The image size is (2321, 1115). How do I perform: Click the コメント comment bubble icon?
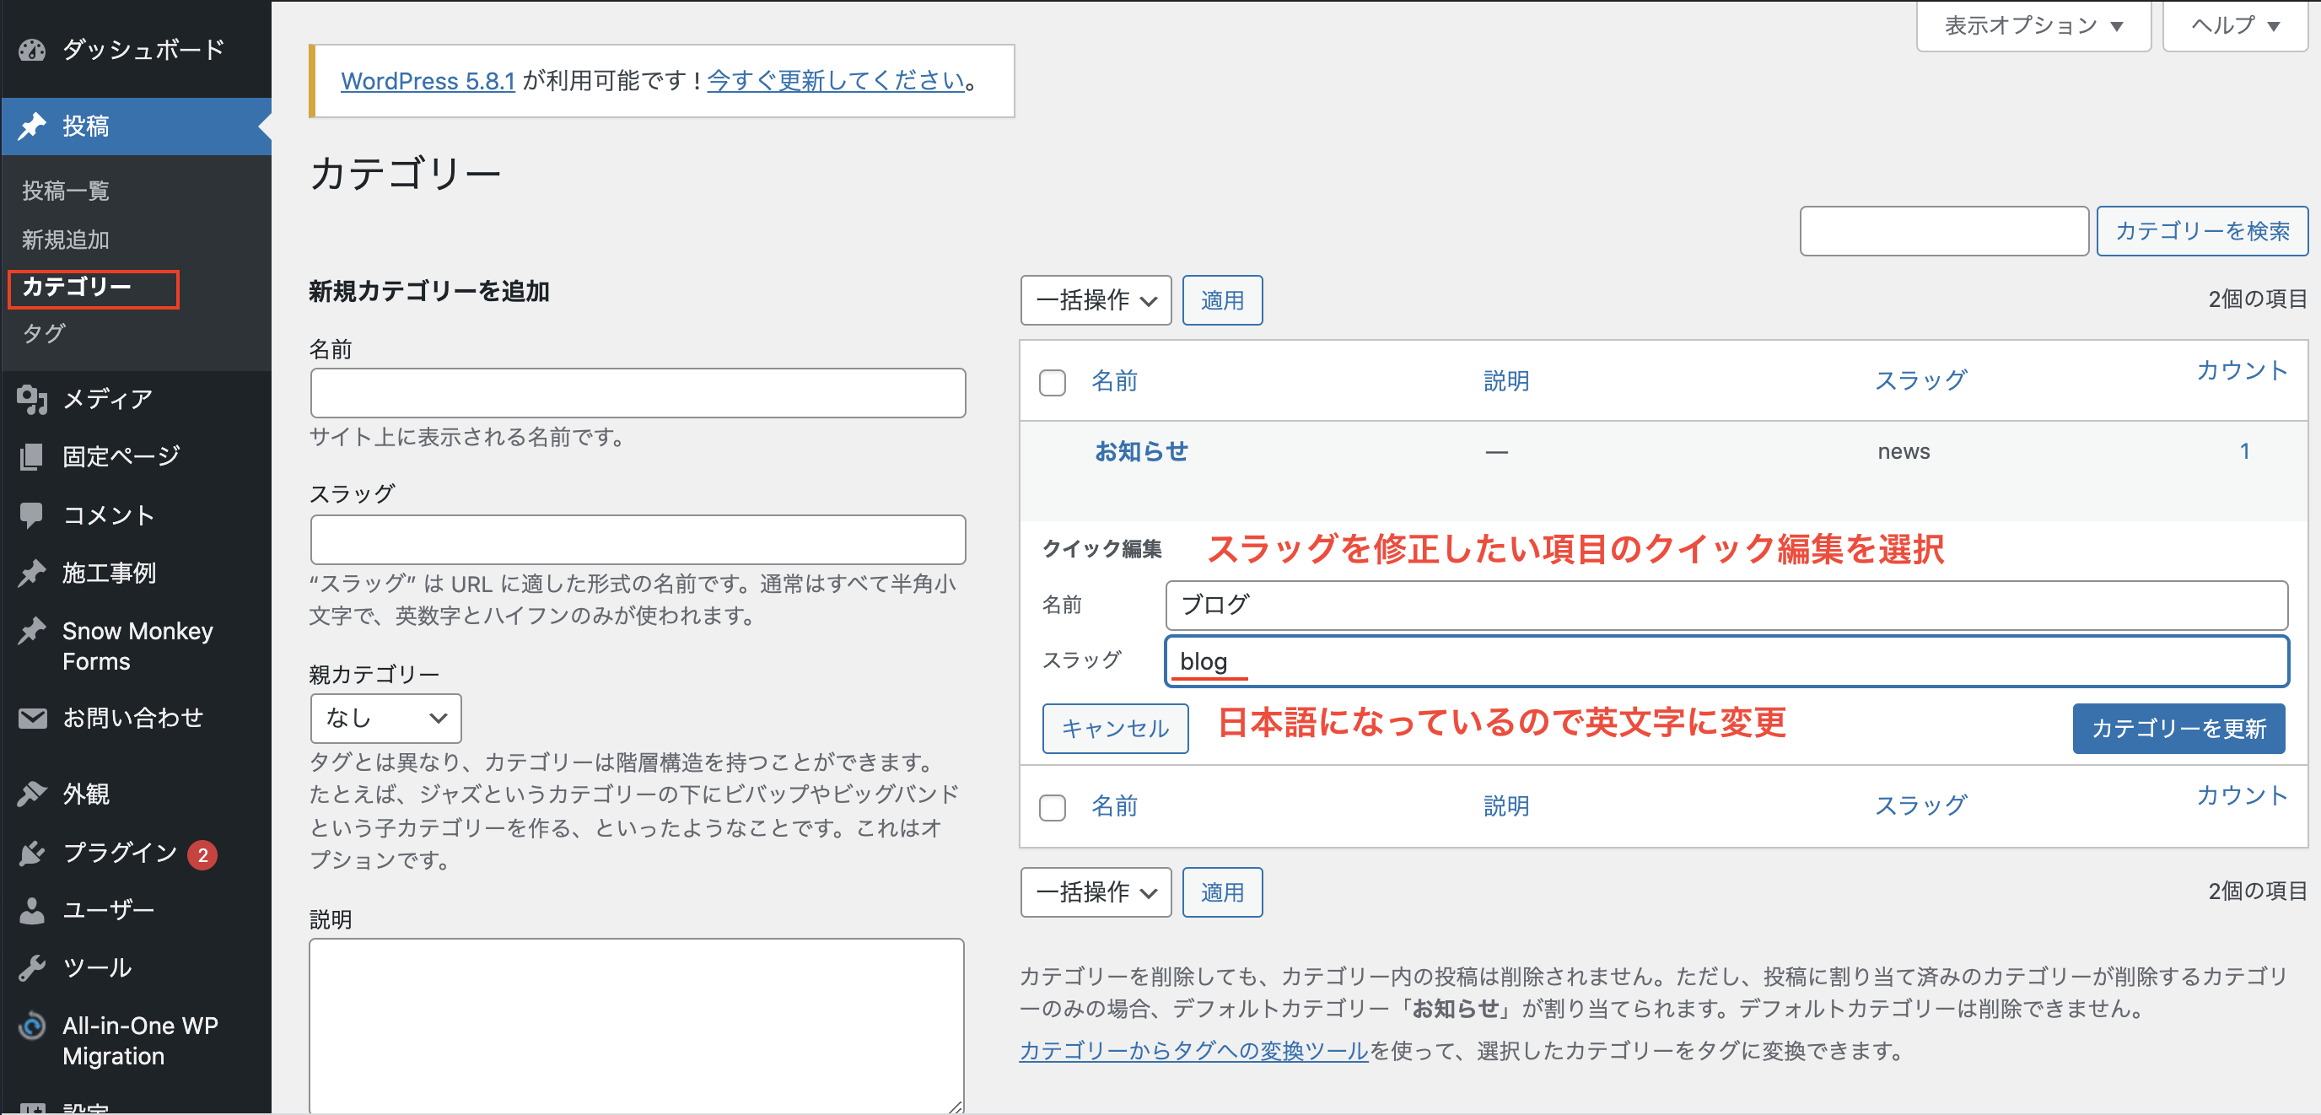coord(32,515)
